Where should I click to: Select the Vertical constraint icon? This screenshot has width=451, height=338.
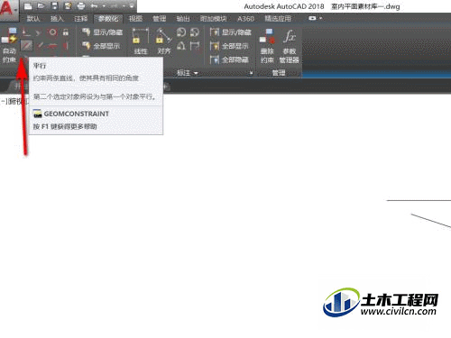click(66, 46)
